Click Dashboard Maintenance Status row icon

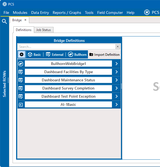pos(21,80)
